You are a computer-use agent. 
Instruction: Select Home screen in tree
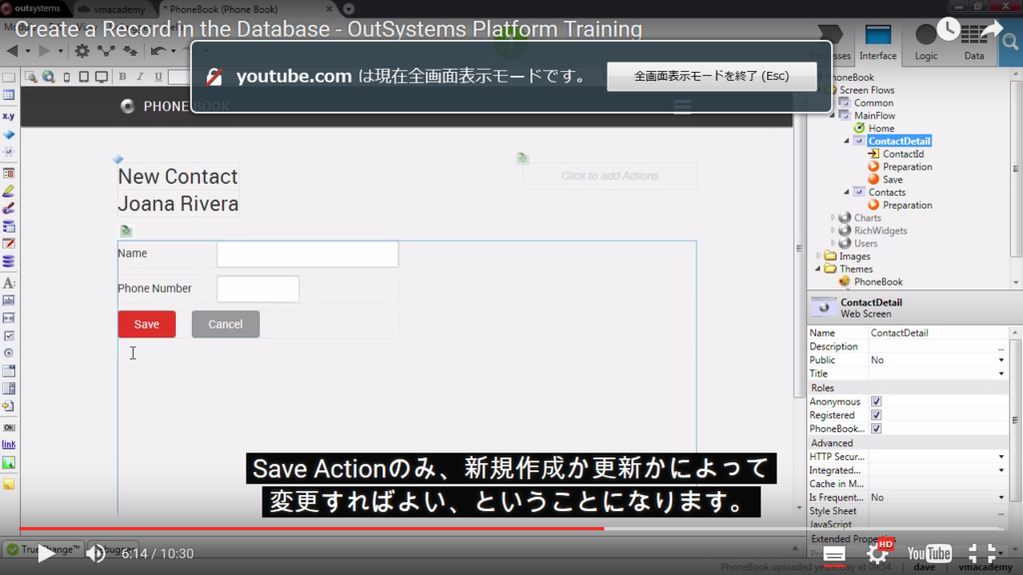coord(881,129)
